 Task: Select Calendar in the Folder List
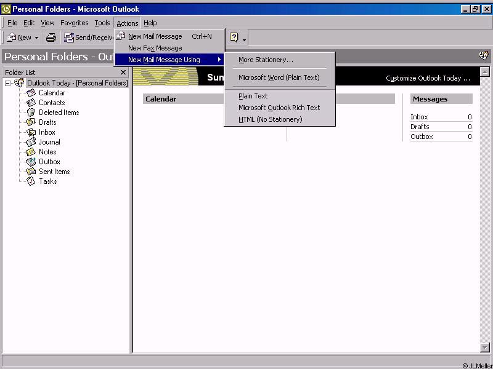(x=52, y=93)
